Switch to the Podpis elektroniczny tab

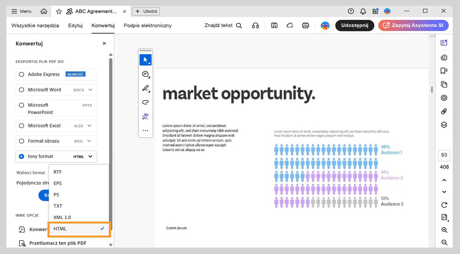click(148, 25)
